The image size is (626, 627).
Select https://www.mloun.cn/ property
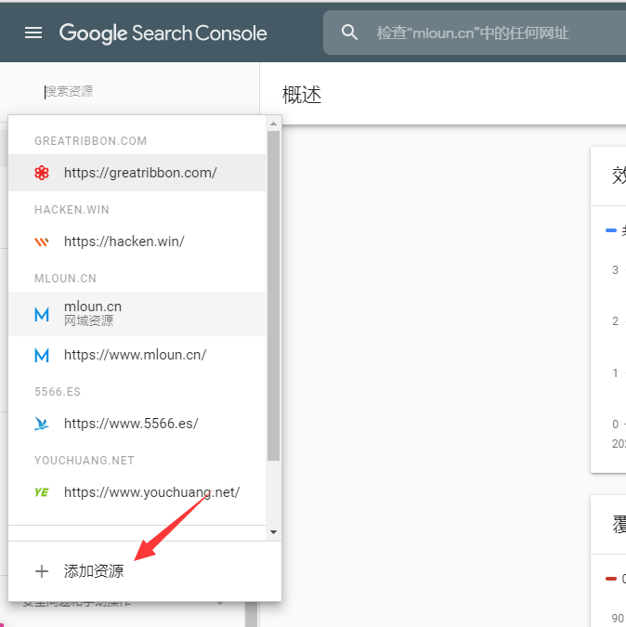(137, 355)
